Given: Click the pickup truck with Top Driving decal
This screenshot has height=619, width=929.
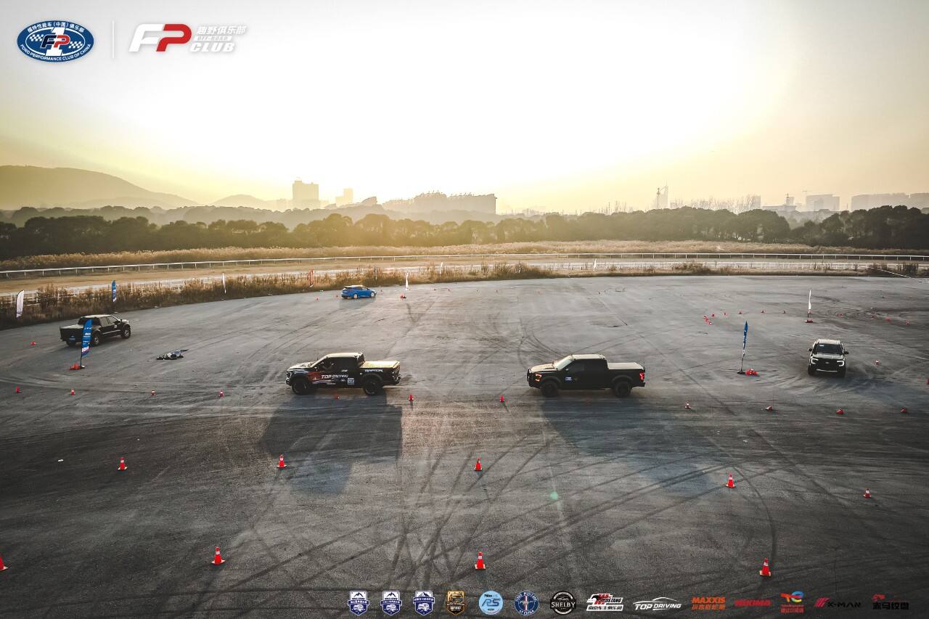Looking at the screenshot, I should click(x=343, y=373).
